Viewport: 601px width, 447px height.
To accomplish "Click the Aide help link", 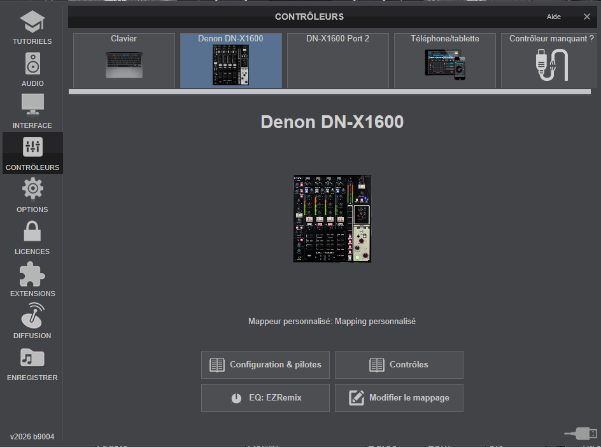I will (554, 17).
